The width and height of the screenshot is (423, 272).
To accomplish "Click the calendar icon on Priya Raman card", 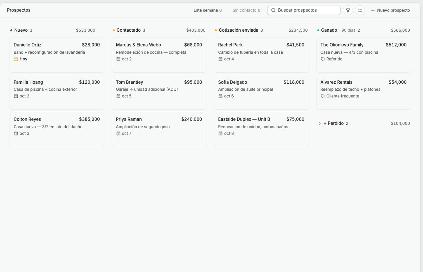I will (x=118, y=133).
